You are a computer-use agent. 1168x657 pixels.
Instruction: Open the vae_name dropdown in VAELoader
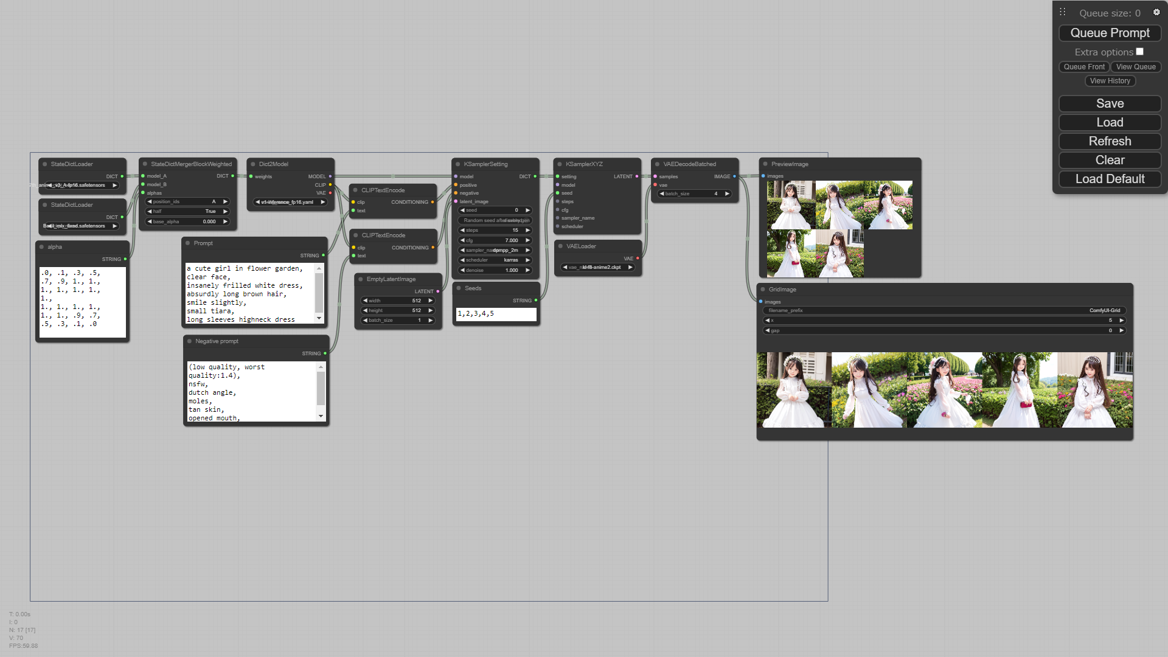pos(598,267)
